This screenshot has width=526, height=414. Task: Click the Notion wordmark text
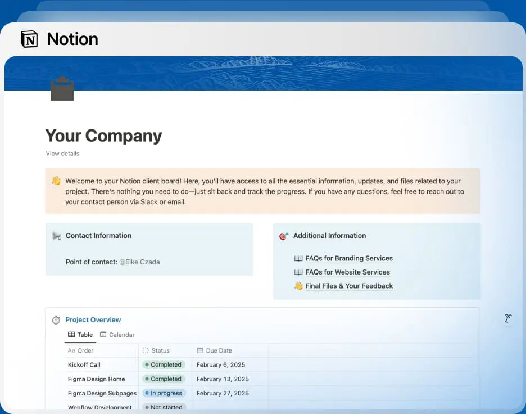[72, 39]
